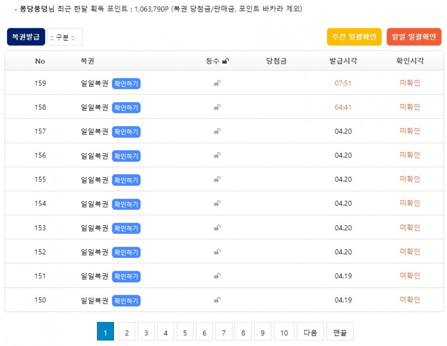Image resolution: width=447 pixels, height=346 pixels.
Task: Click 확인하기 for ticket 153
Action: [x=126, y=229]
